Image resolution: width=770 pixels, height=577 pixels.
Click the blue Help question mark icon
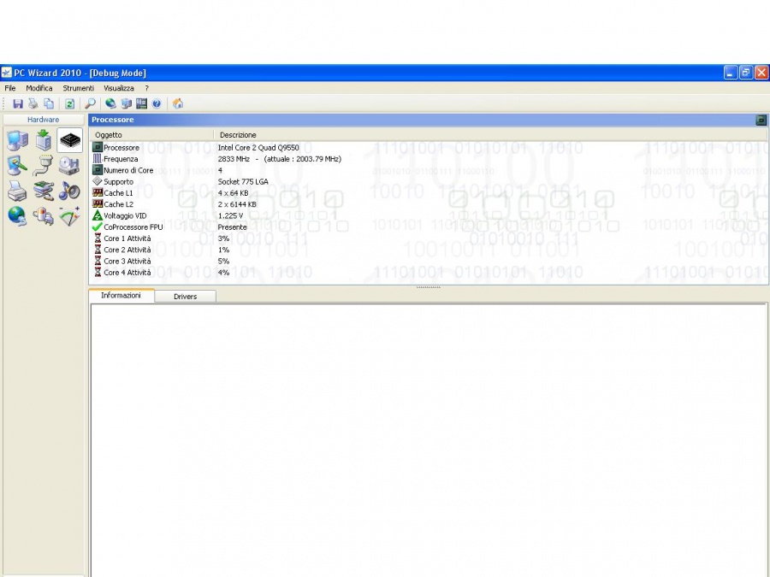point(157,103)
